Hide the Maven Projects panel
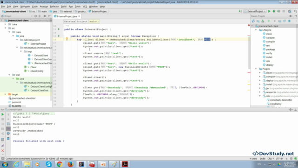 click(296, 16)
